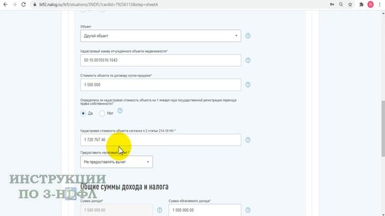This screenshot has width=385, height=216.
Task: Click 'Общие суммы дохода и налога' heading
Action: [125, 187]
